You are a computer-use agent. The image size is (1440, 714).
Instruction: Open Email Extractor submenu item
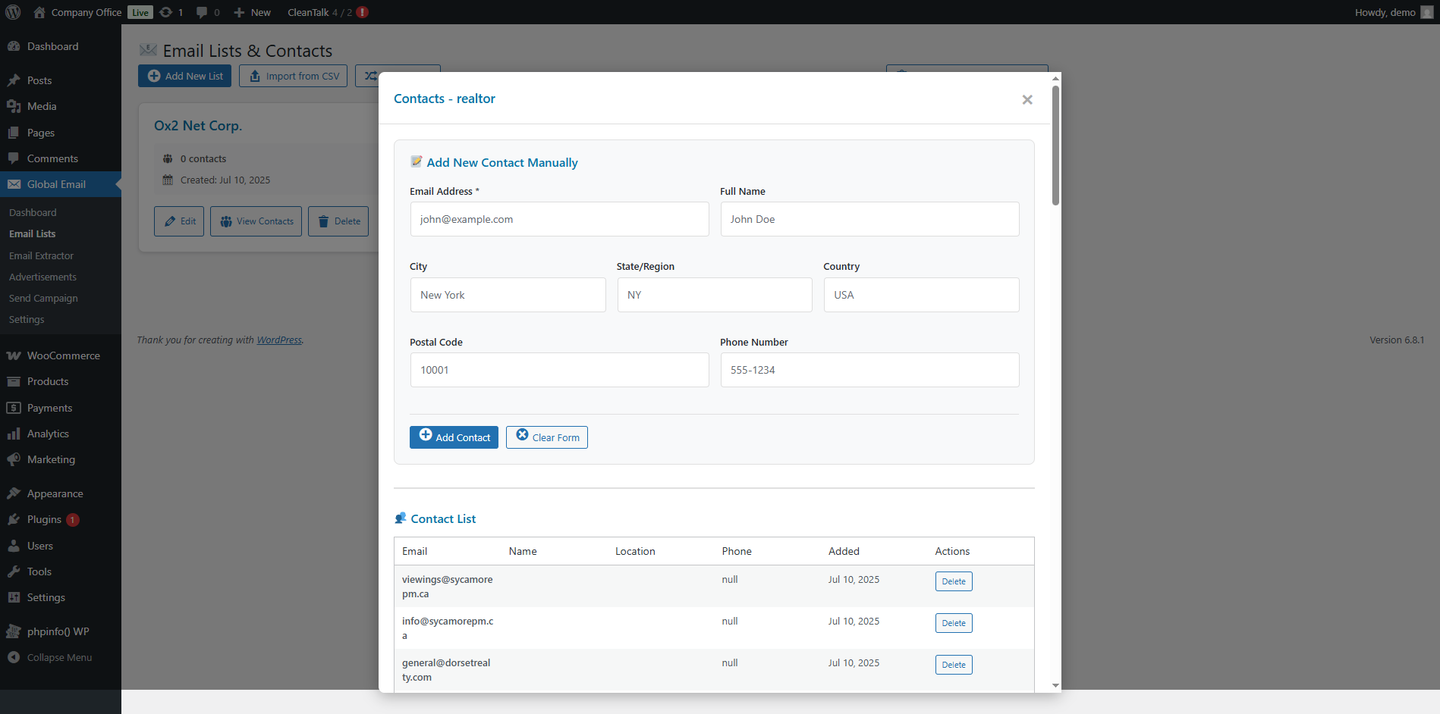tap(41, 255)
